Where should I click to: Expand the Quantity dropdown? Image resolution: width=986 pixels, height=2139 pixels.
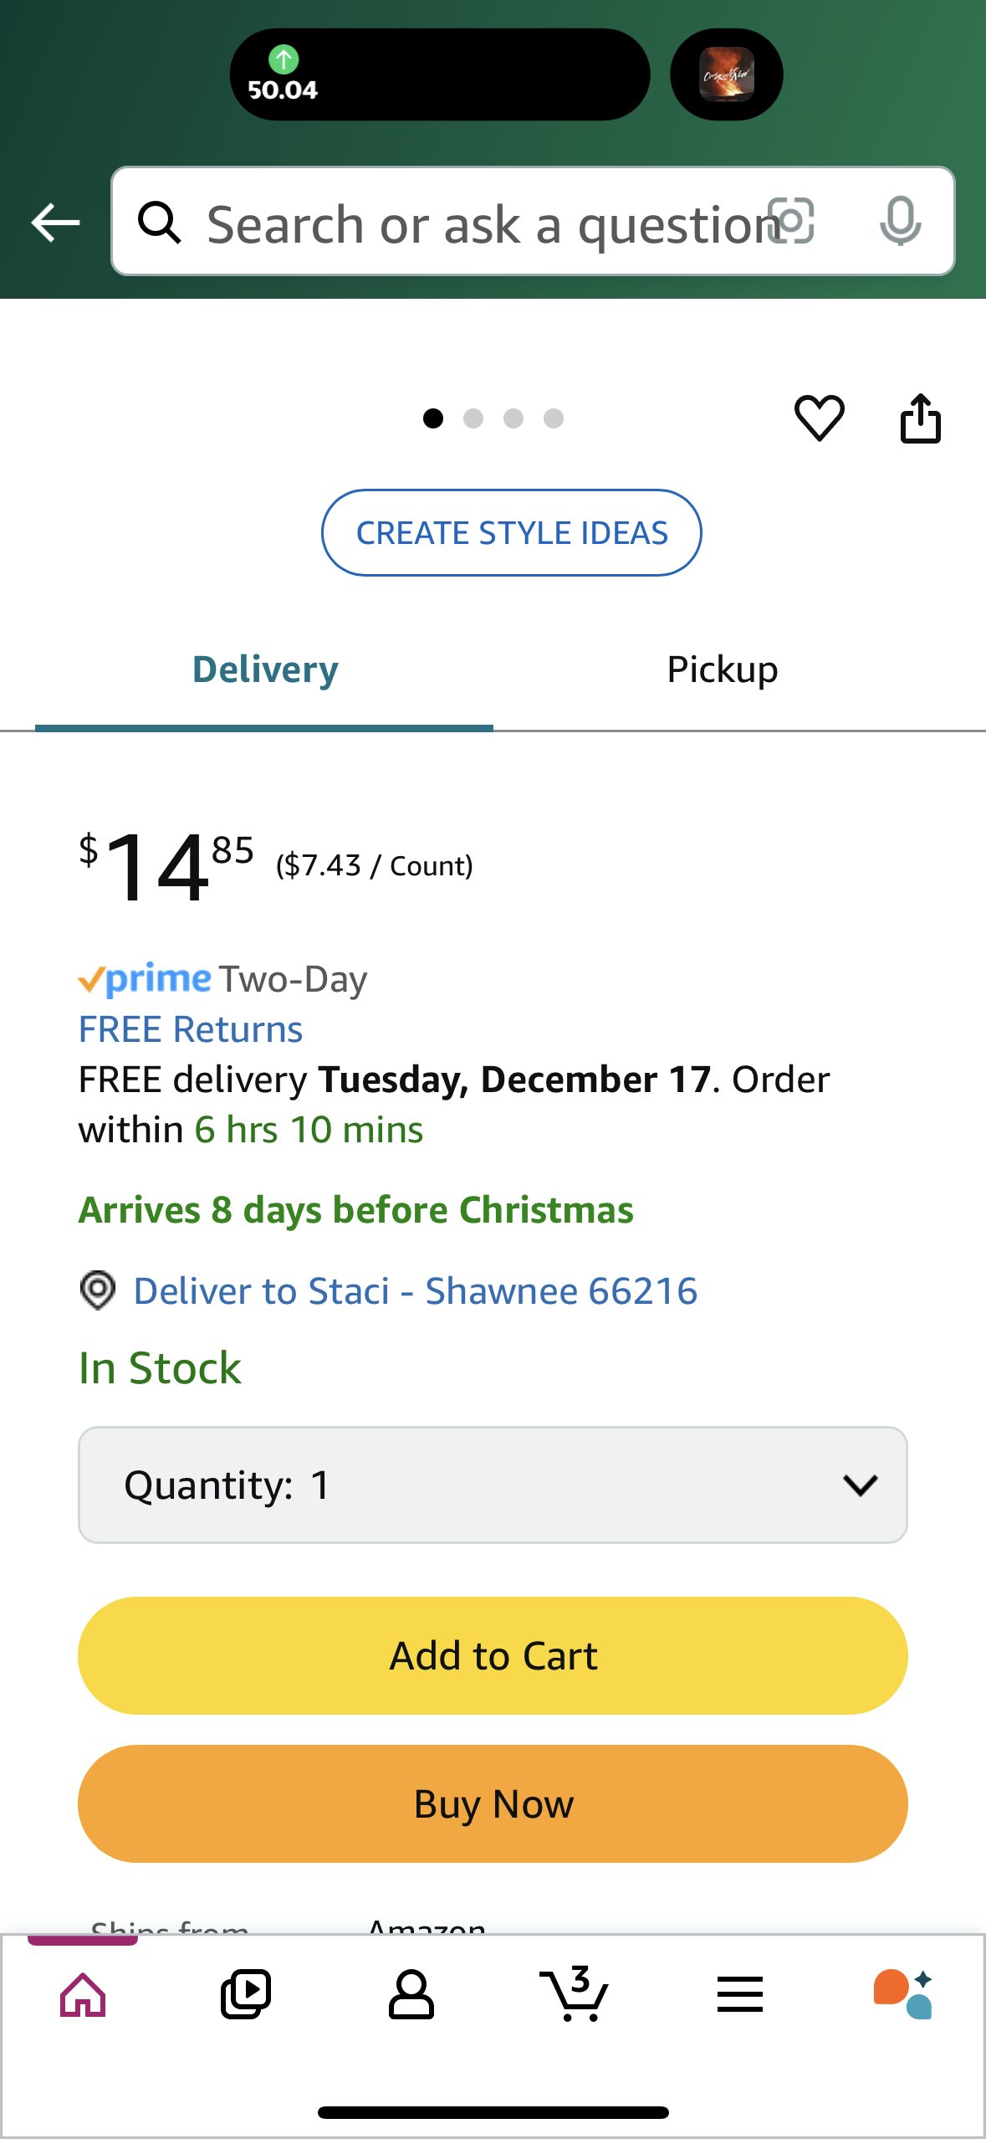493,1485
